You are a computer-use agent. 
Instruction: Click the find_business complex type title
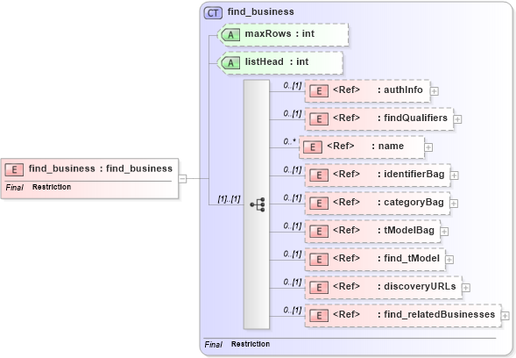pos(261,12)
